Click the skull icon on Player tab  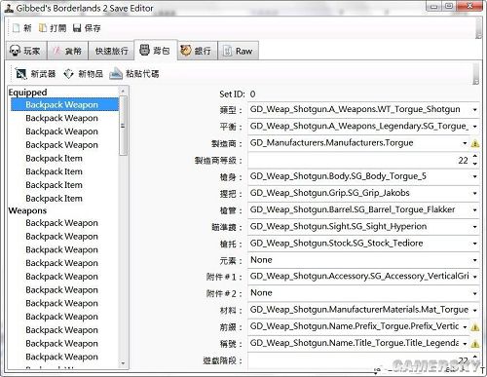click(x=15, y=51)
